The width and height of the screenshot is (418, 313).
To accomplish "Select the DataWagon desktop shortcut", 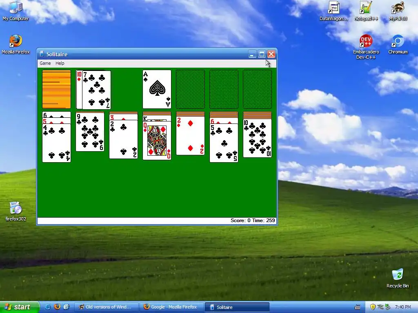I will (x=334, y=11).
